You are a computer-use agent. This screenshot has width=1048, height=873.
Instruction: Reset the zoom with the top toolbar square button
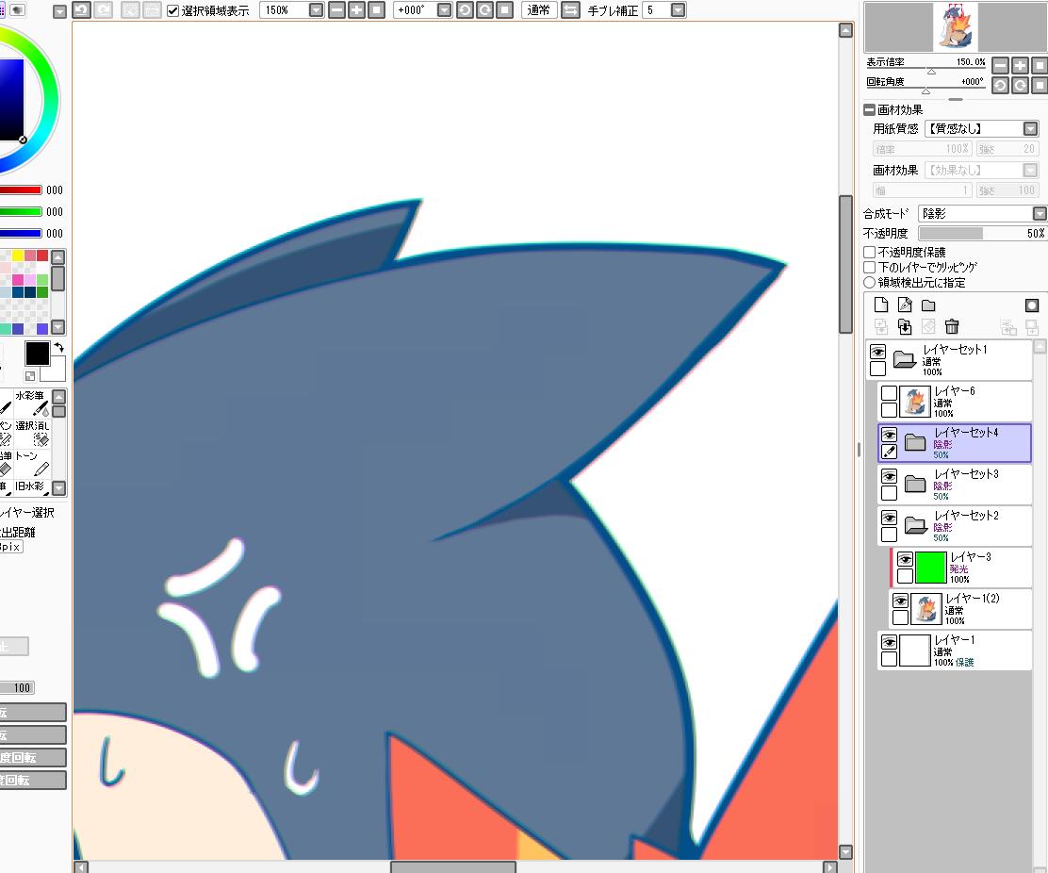pos(377,10)
